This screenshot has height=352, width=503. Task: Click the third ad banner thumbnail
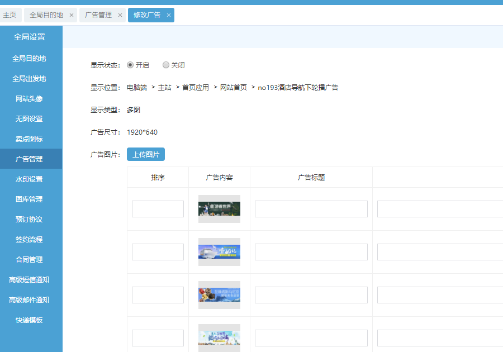click(x=219, y=295)
